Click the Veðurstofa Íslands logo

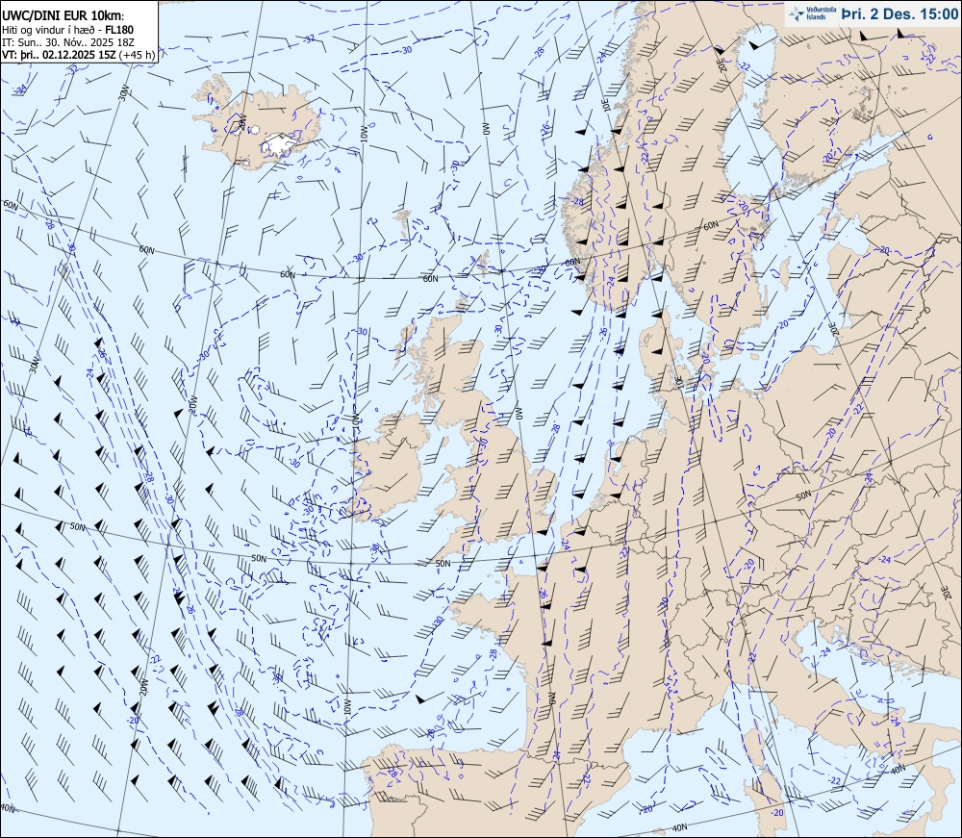pos(811,13)
